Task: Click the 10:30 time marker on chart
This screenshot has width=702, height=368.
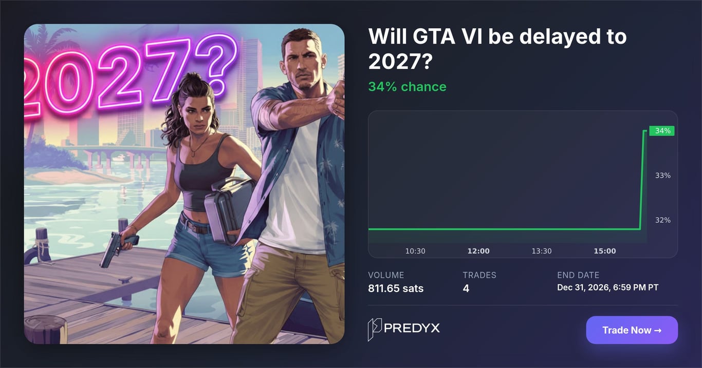Action: pos(415,251)
